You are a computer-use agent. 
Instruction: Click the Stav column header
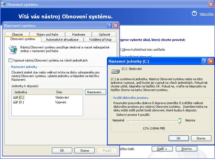click(x=64, y=92)
